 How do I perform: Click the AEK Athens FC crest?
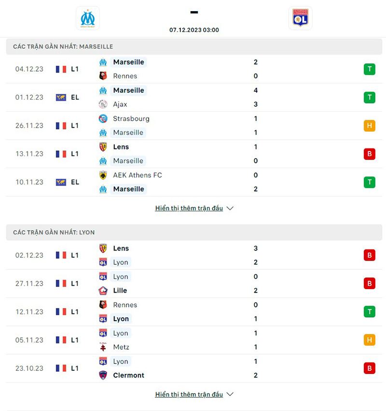coord(103,175)
